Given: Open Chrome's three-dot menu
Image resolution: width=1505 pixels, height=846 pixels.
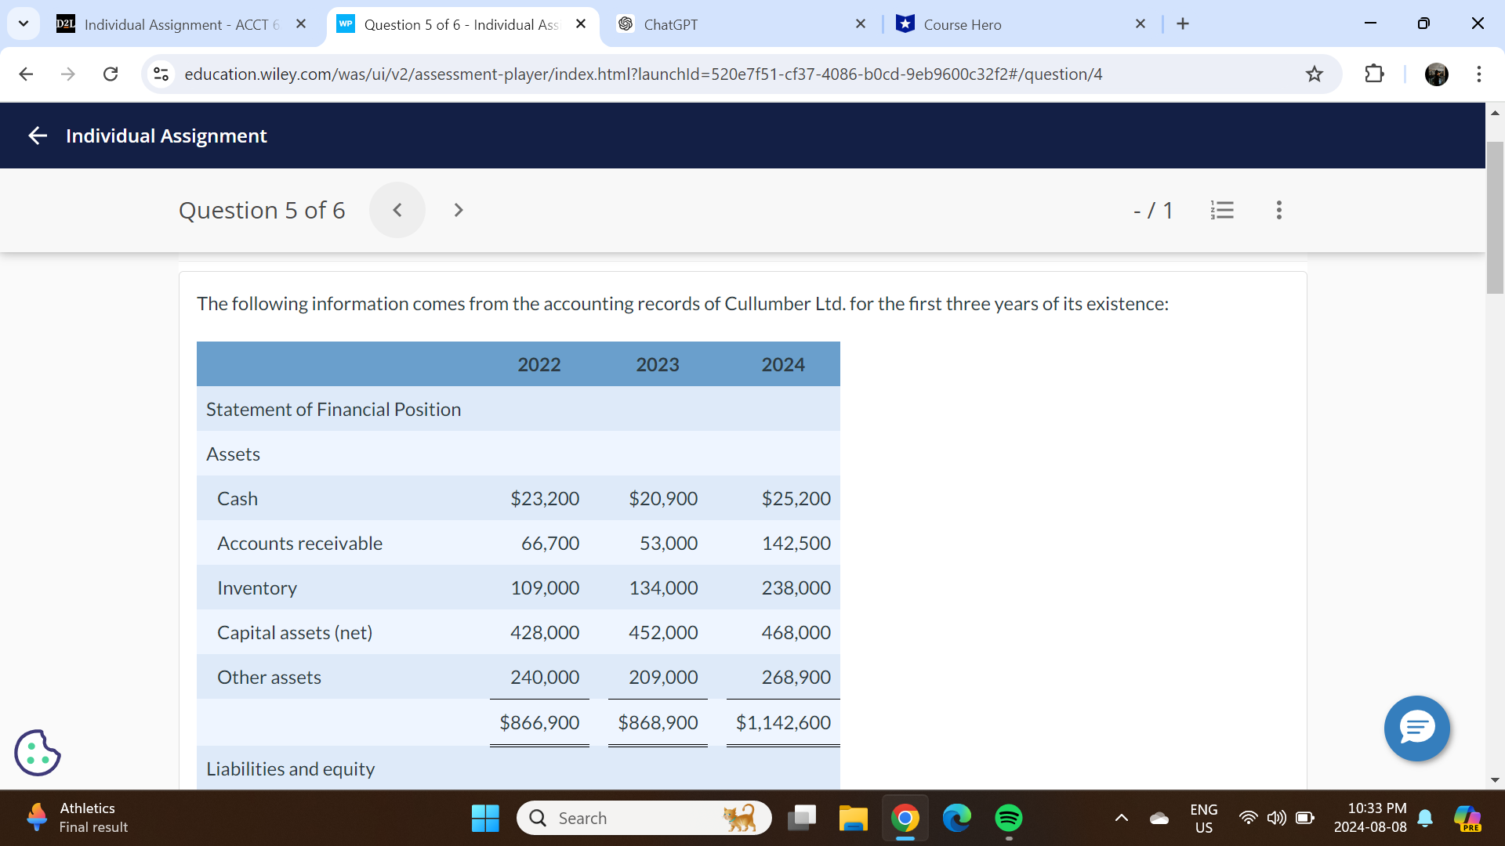Looking at the screenshot, I should [x=1479, y=74].
